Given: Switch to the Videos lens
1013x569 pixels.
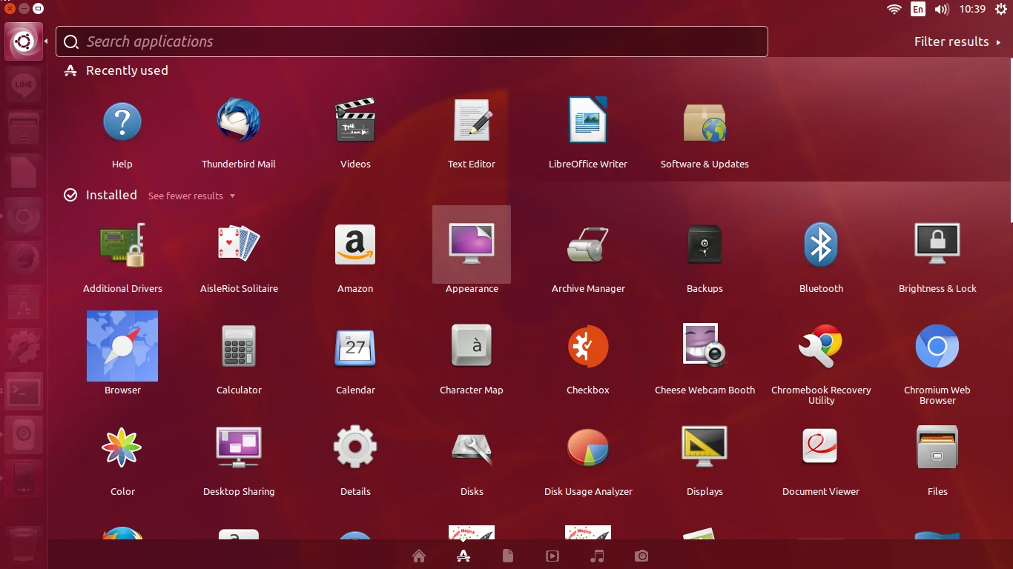Looking at the screenshot, I should [552, 556].
